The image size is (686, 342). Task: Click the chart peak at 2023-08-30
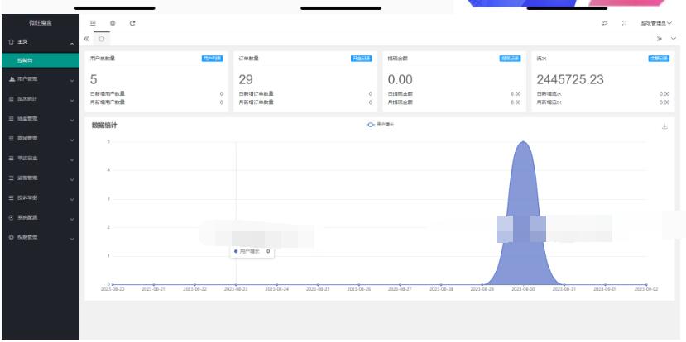point(522,143)
